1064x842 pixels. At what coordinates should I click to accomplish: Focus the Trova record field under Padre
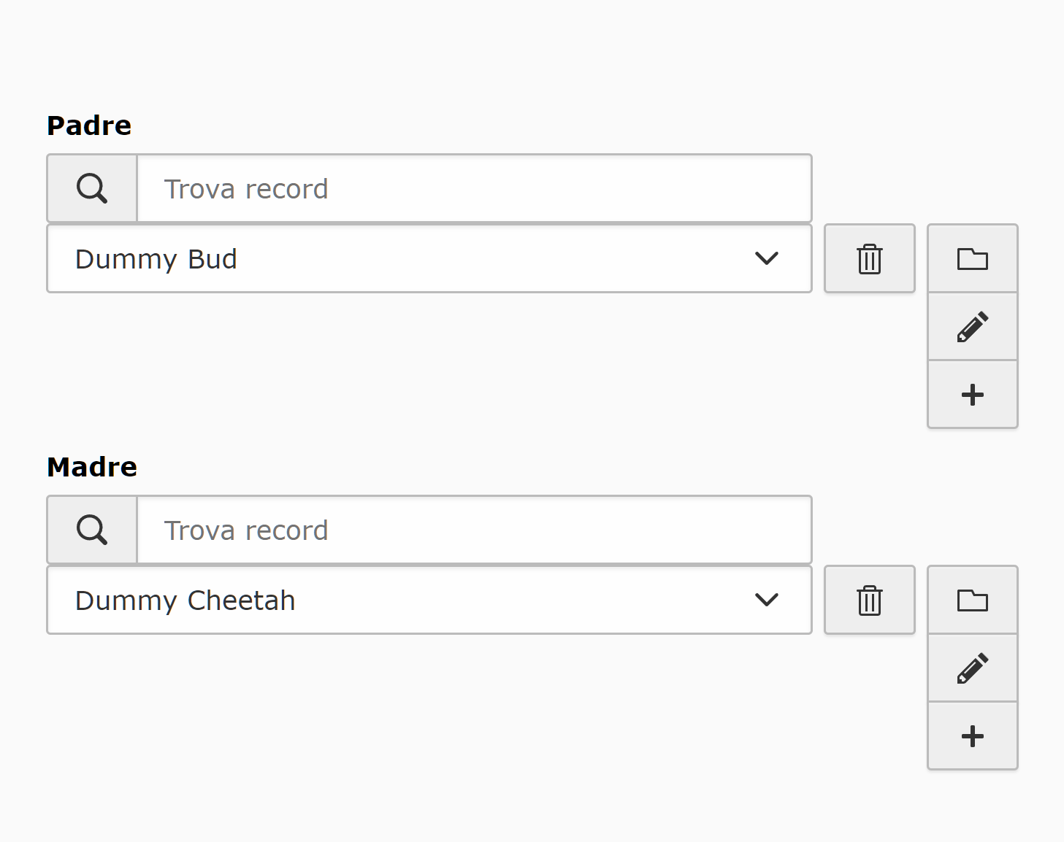click(x=475, y=188)
